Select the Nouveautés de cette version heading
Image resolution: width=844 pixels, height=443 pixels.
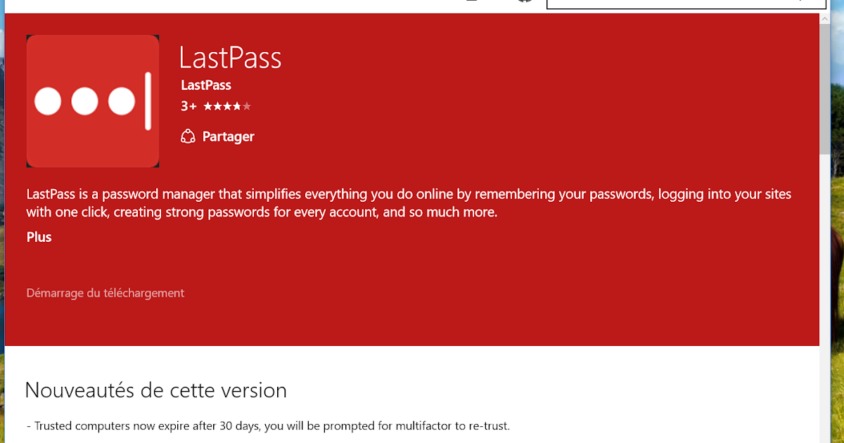pyautogui.click(x=155, y=390)
